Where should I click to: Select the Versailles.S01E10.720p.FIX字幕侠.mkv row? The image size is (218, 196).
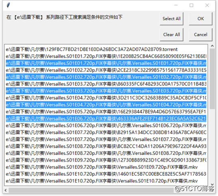pyautogui.click(x=106, y=181)
